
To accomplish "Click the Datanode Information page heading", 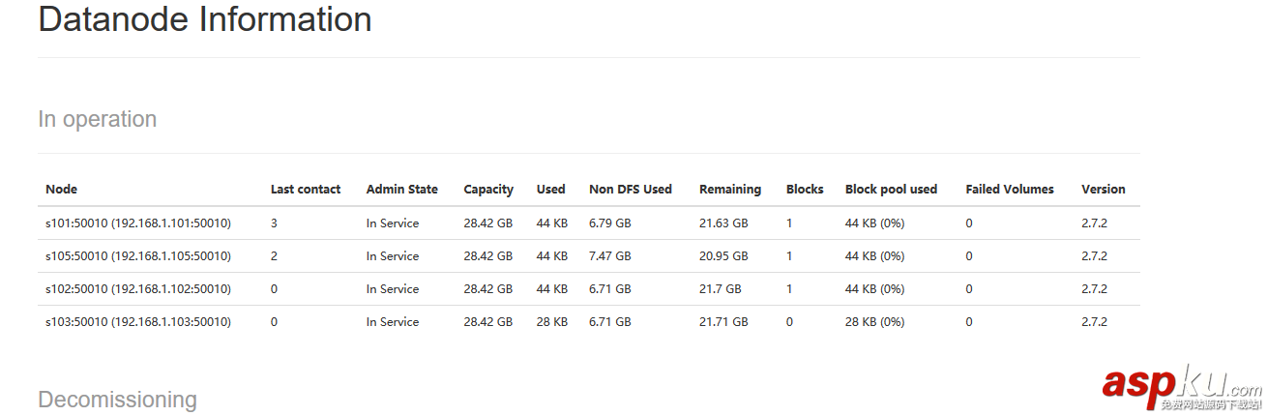I will 204,20.
